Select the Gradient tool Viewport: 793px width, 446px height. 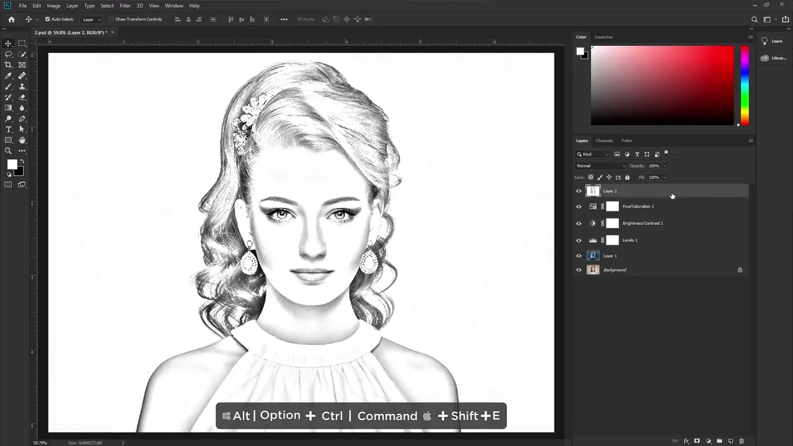pyautogui.click(x=8, y=108)
